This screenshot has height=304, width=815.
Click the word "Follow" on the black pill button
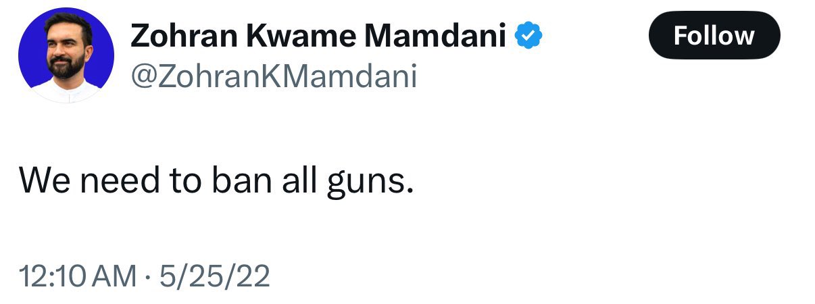714,35
